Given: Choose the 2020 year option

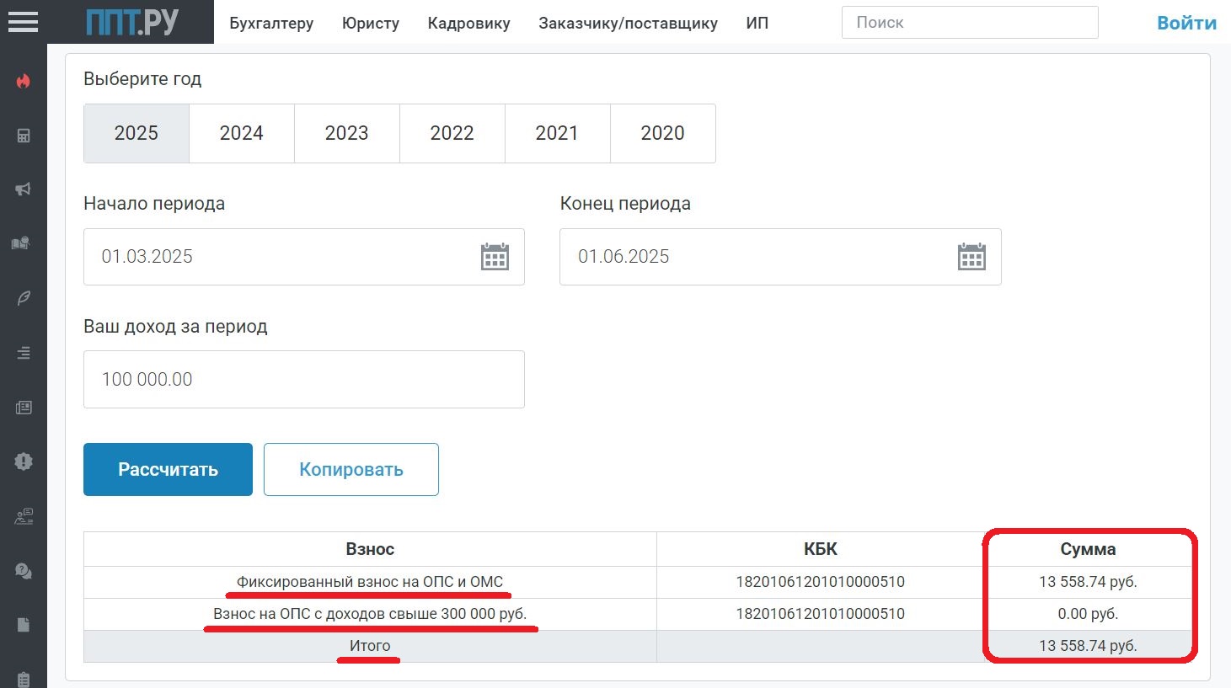Looking at the screenshot, I should pos(662,133).
